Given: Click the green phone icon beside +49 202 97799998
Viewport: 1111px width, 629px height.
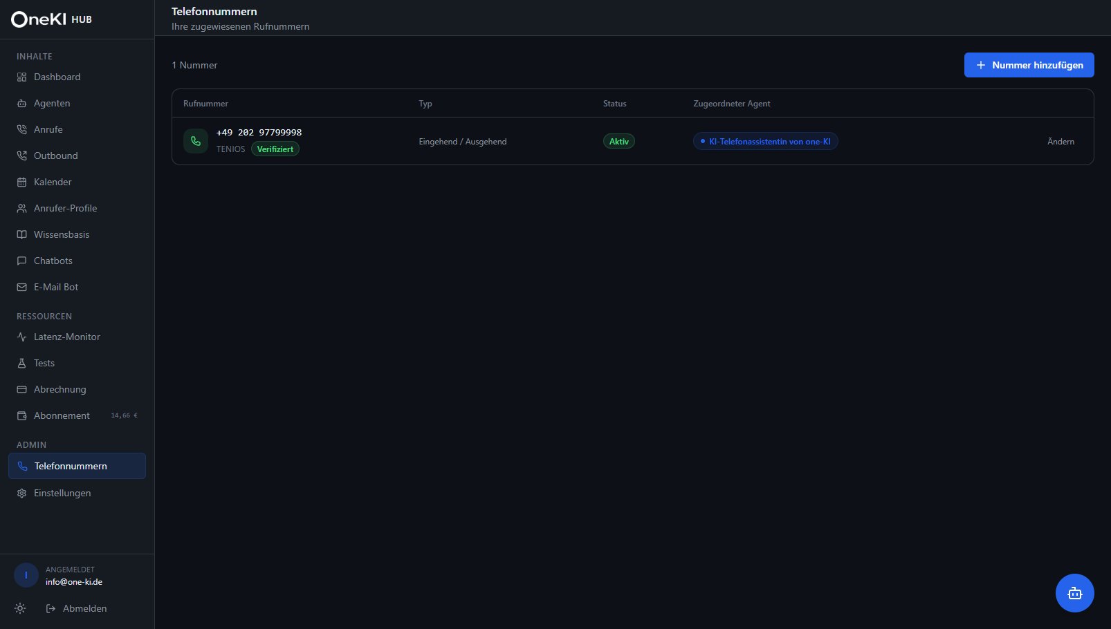Looking at the screenshot, I should [x=196, y=141].
